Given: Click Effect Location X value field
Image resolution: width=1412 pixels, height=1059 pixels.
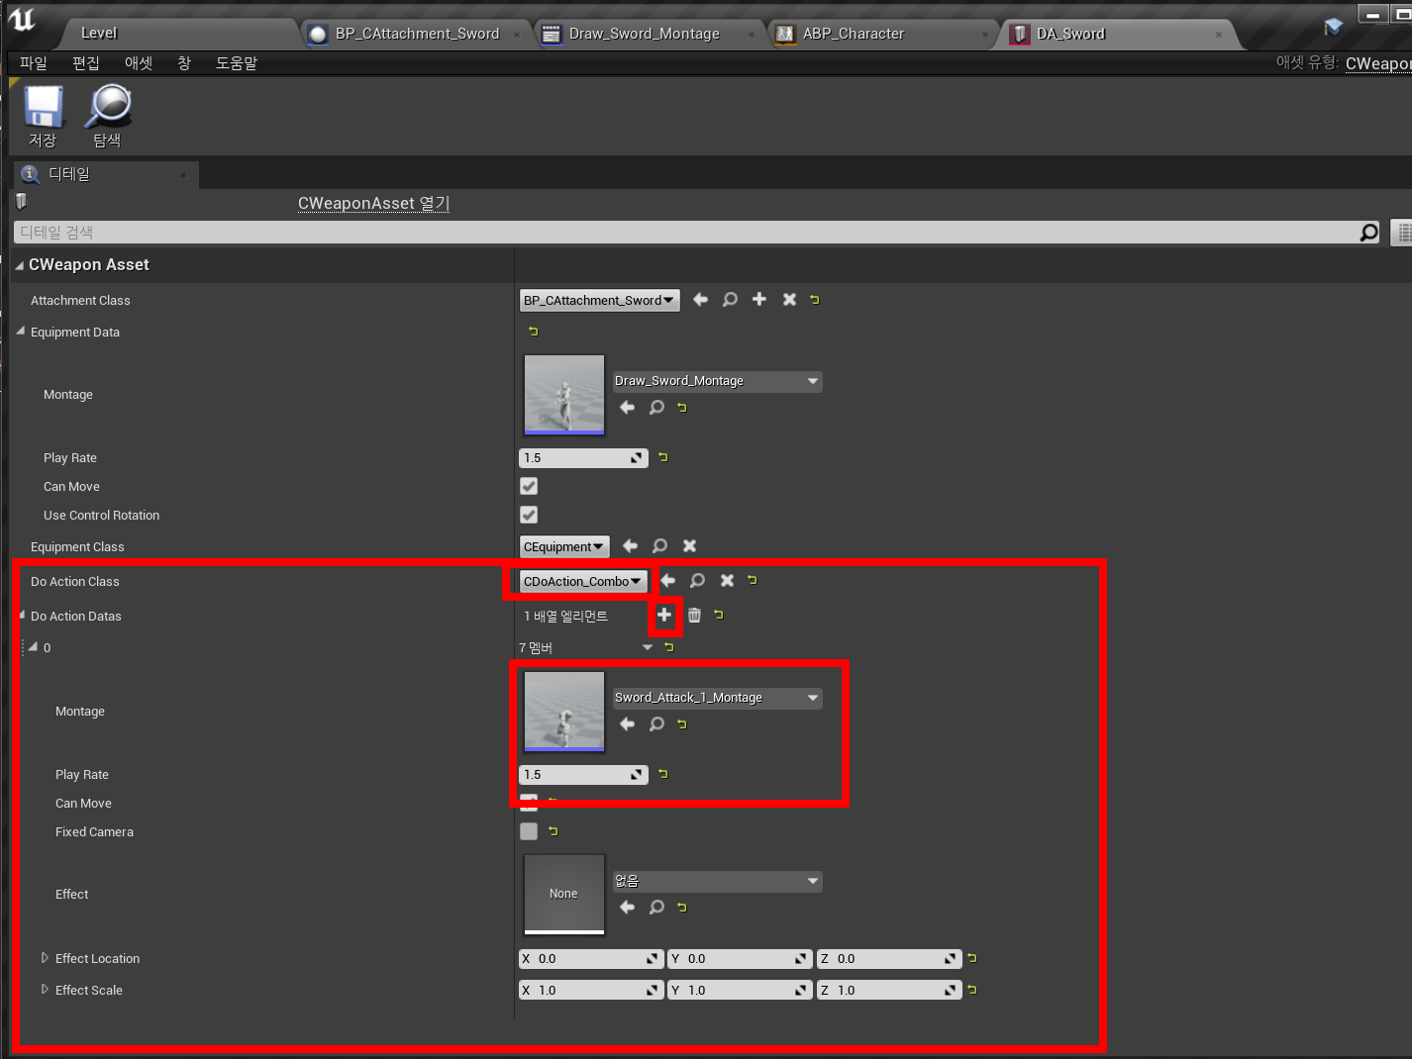Looking at the screenshot, I should pos(591,959).
